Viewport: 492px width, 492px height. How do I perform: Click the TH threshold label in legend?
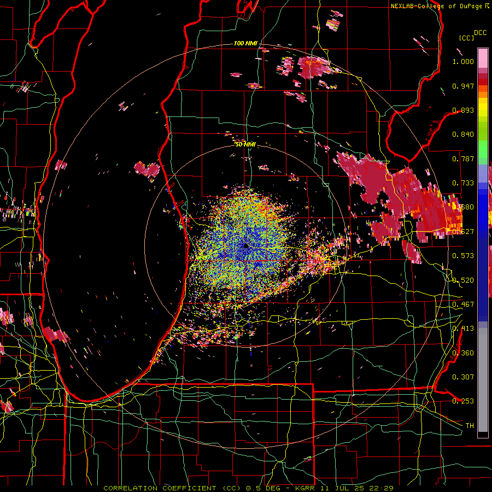470,426
